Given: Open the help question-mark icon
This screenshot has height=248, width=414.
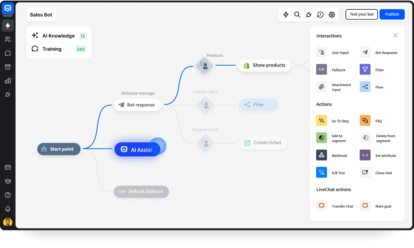Looking at the screenshot, I should click(x=8, y=195).
